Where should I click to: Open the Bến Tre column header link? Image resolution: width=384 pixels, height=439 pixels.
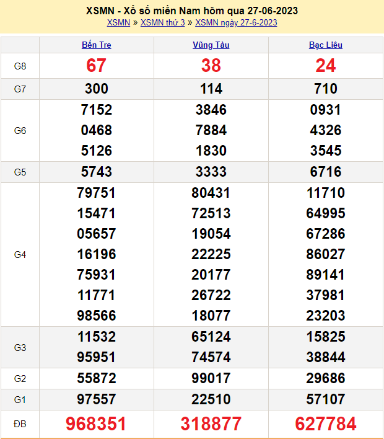click(x=97, y=45)
